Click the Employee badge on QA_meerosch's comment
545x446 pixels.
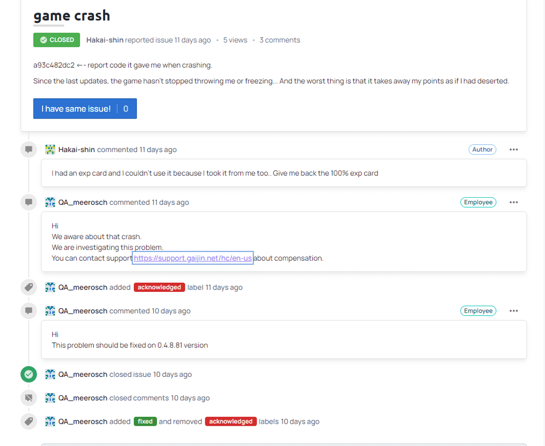coord(478,202)
